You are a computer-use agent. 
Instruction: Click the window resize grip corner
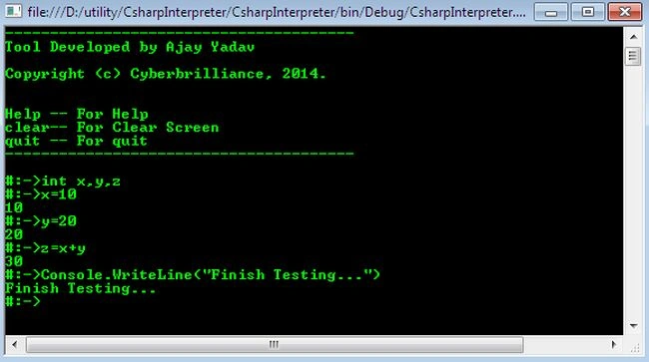tap(634, 348)
